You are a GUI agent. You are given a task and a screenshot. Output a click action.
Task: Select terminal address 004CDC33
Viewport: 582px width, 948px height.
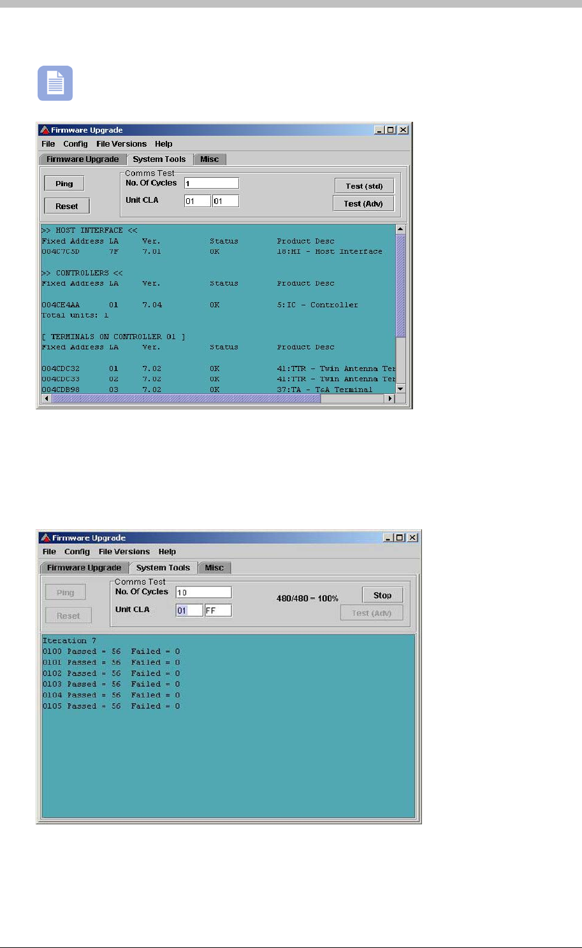pyautogui.click(x=61, y=379)
